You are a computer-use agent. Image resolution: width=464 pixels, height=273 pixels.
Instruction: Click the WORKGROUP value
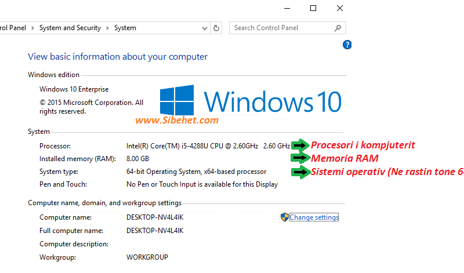pos(147,257)
